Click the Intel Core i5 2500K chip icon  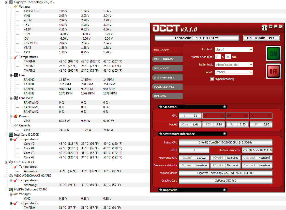11,135
